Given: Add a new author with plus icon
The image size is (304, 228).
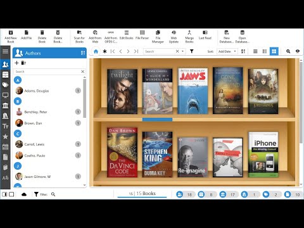Looking at the screenshot, I should pyautogui.click(x=16, y=63).
